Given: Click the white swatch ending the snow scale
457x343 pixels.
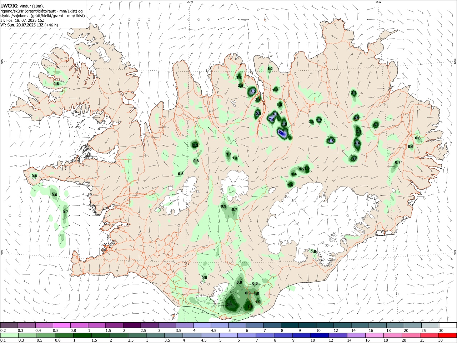Looking at the screenshot, I should click(447, 325).
